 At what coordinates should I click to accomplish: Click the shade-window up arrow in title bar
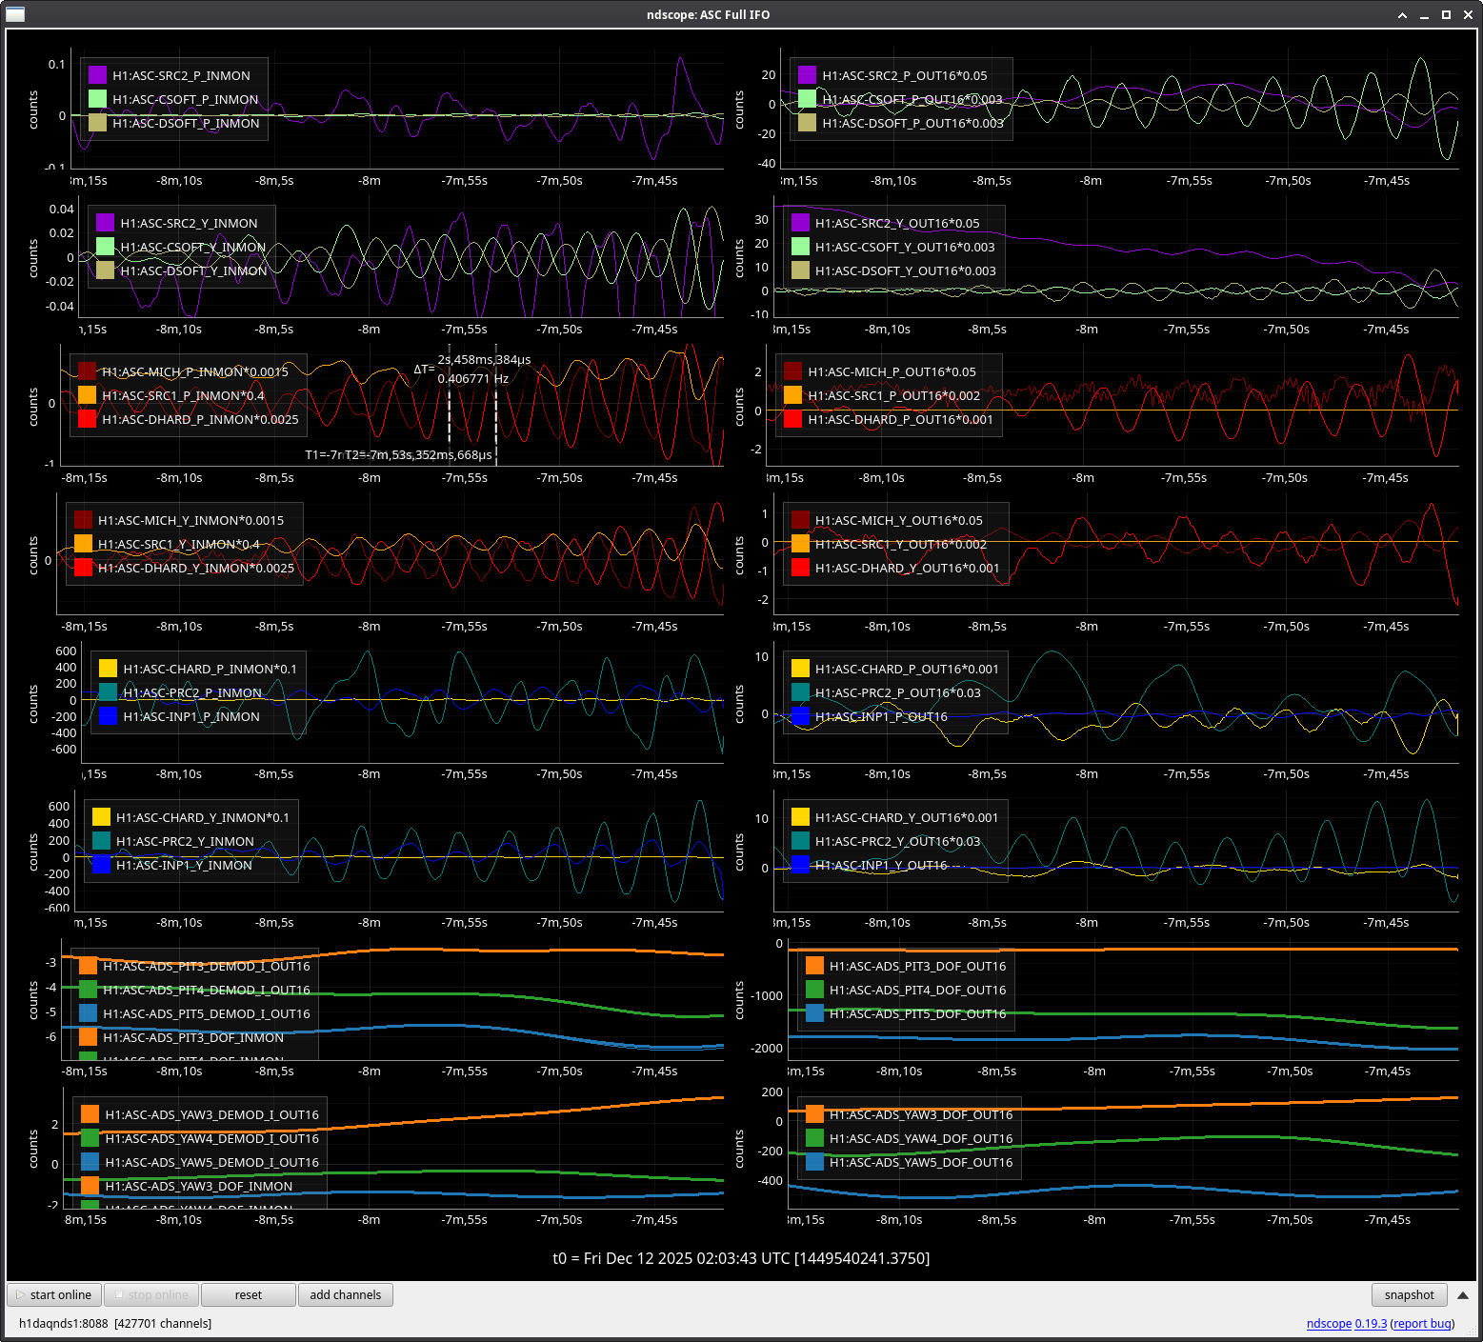pos(1403,15)
